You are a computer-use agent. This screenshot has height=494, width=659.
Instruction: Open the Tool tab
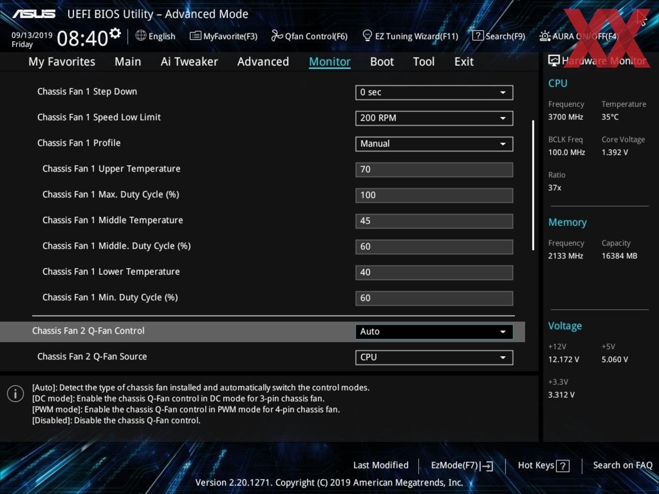point(424,62)
